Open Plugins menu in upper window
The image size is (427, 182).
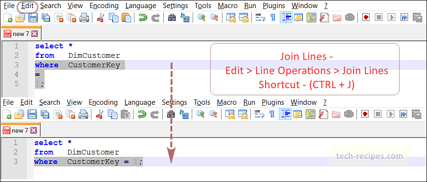tap(274, 6)
